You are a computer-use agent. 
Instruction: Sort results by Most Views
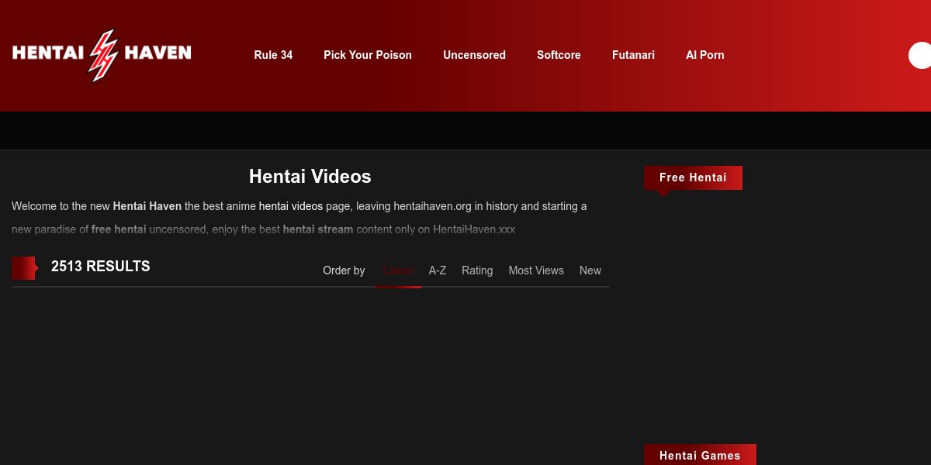click(x=536, y=270)
